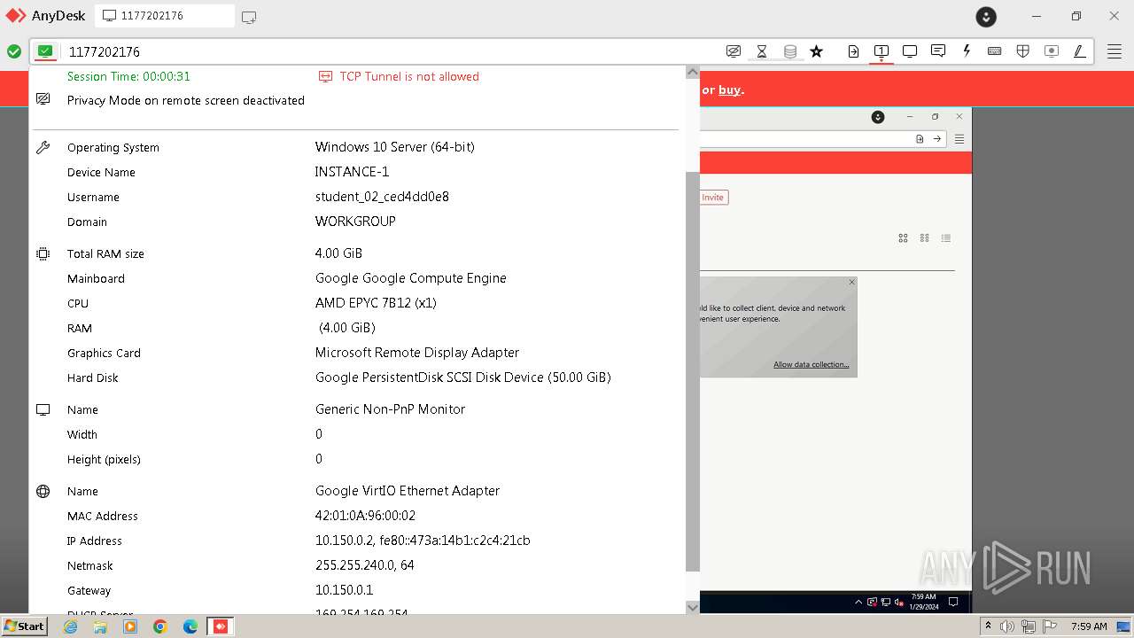
Task: Click Google VirtIO Ethernet Adapter text
Action: click(408, 491)
